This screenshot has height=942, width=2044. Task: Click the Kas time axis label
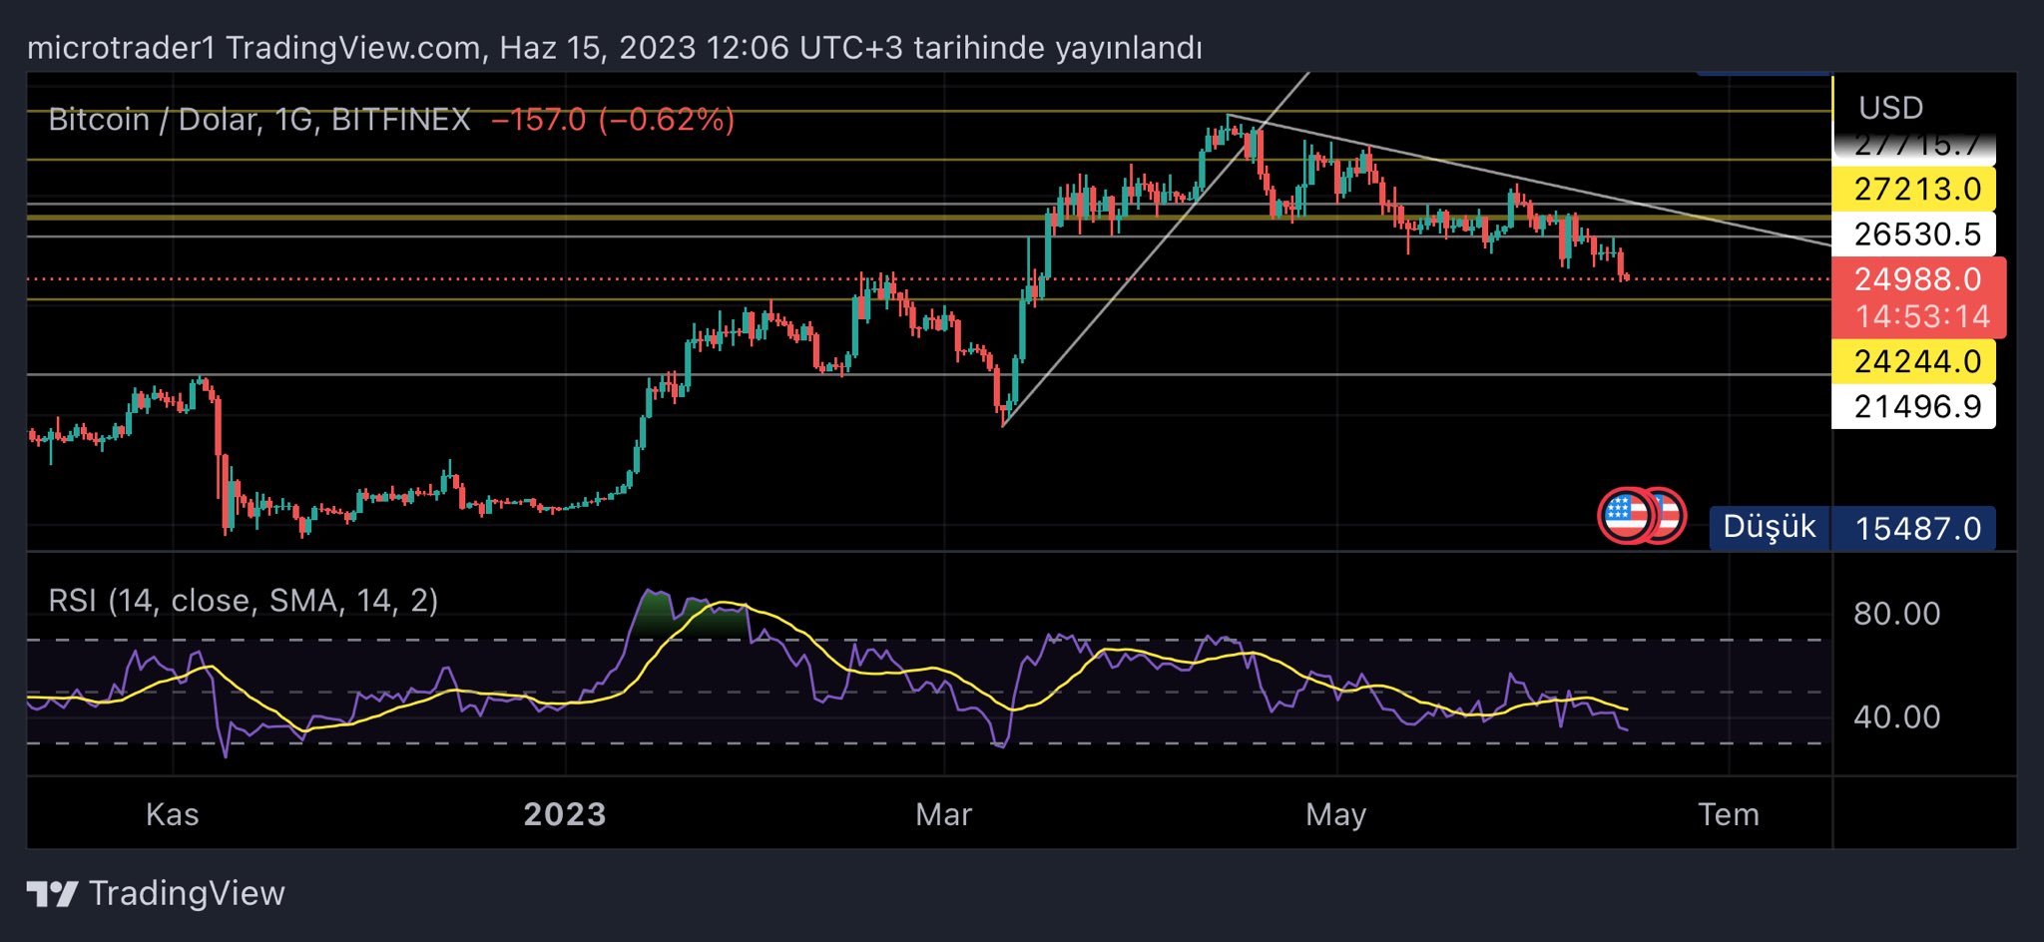(x=172, y=814)
